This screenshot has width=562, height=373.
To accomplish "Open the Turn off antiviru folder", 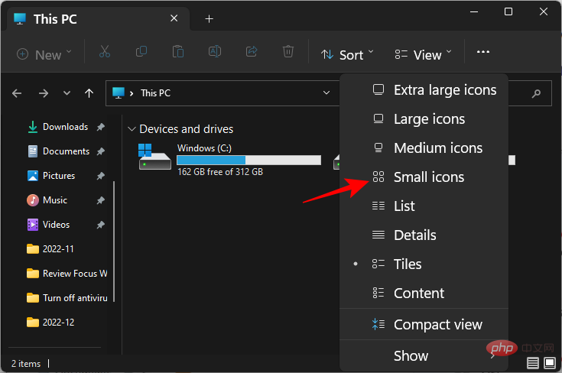I will click(67, 298).
